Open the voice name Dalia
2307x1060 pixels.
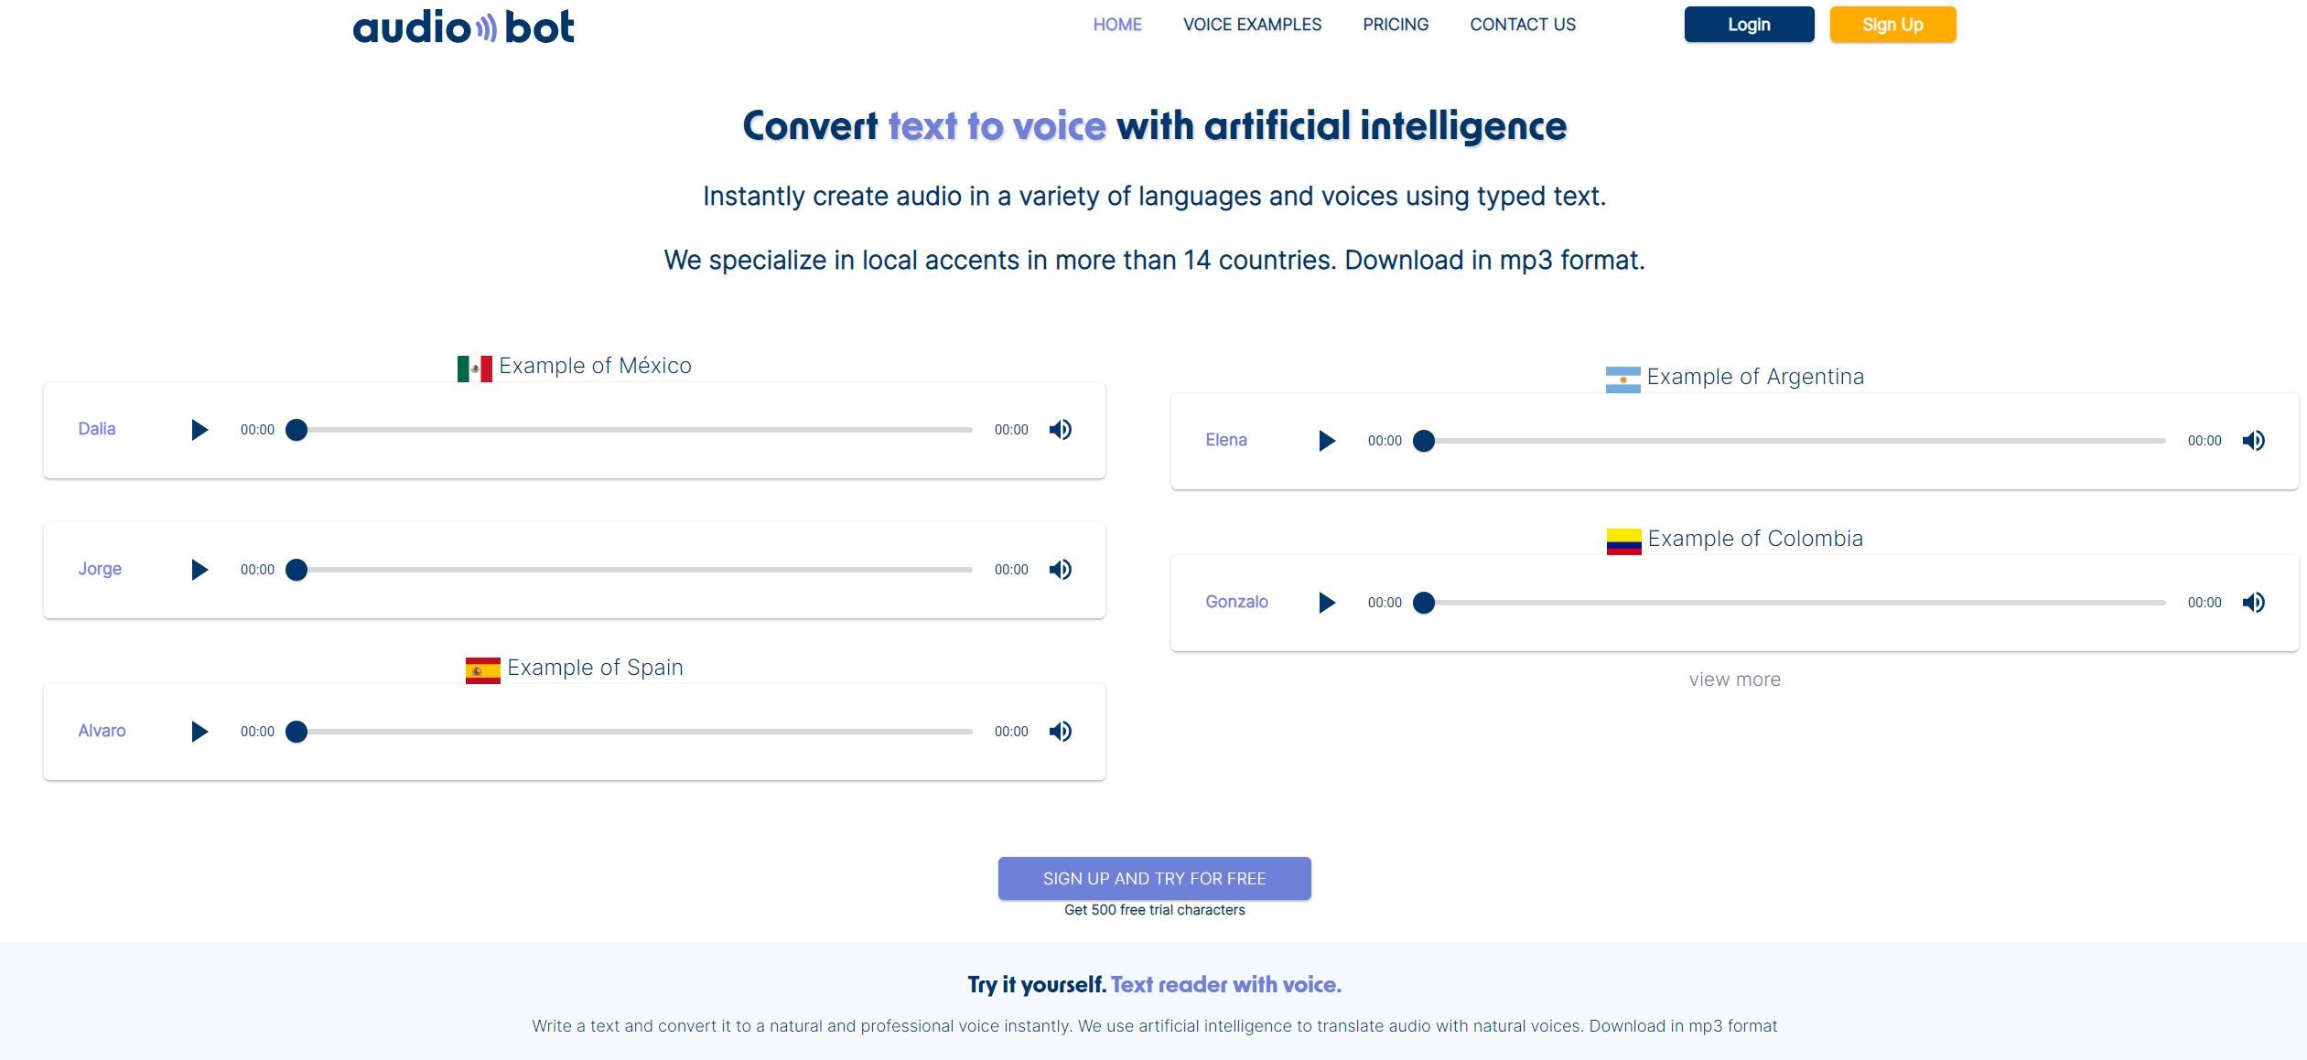tap(96, 429)
